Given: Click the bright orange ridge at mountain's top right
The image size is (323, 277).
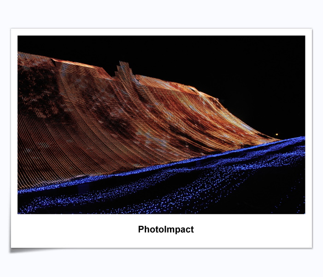Looking at the screenshot, I should (x=198, y=89).
